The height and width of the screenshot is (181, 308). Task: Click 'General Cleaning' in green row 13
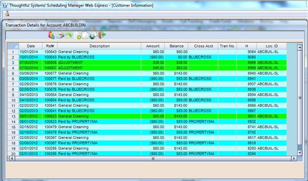click(x=73, y=116)
